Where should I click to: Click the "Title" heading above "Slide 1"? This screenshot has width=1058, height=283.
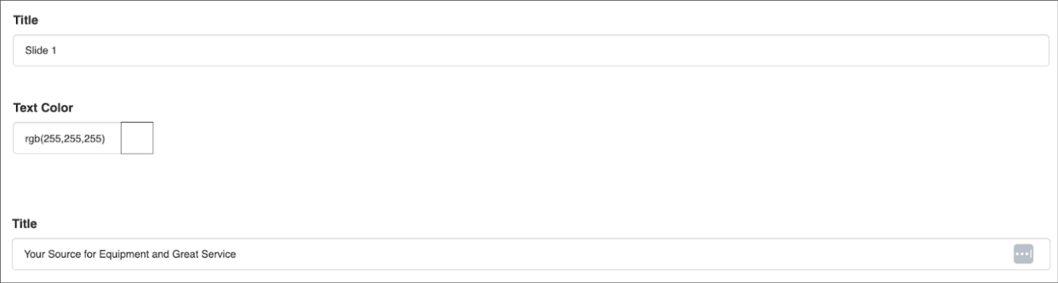25,20
